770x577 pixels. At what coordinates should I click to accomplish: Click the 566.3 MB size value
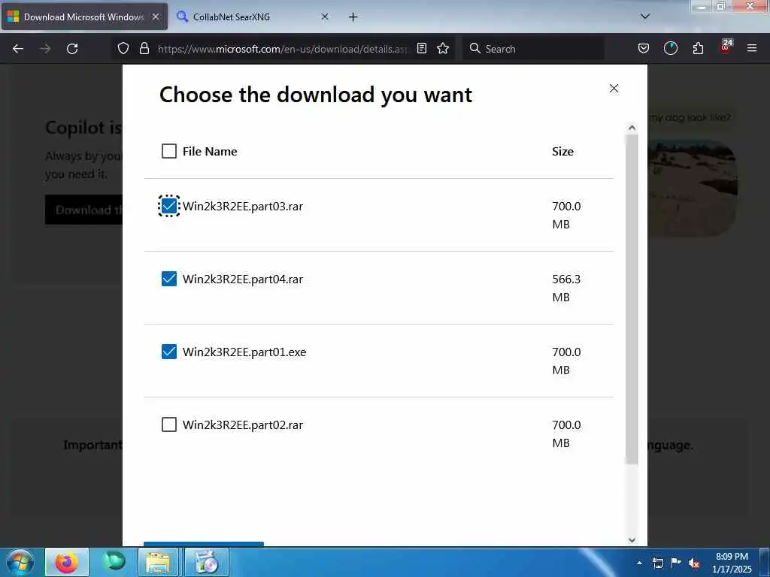tap(566, 288)
